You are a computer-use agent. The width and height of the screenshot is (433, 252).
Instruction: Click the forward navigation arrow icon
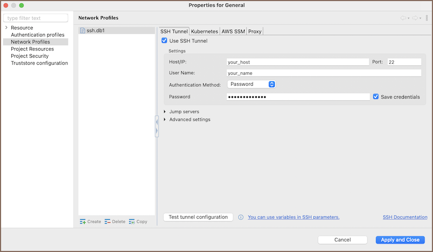[415, 18]
